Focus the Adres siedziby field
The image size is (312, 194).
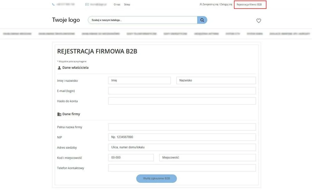click(x=182, y=147)
